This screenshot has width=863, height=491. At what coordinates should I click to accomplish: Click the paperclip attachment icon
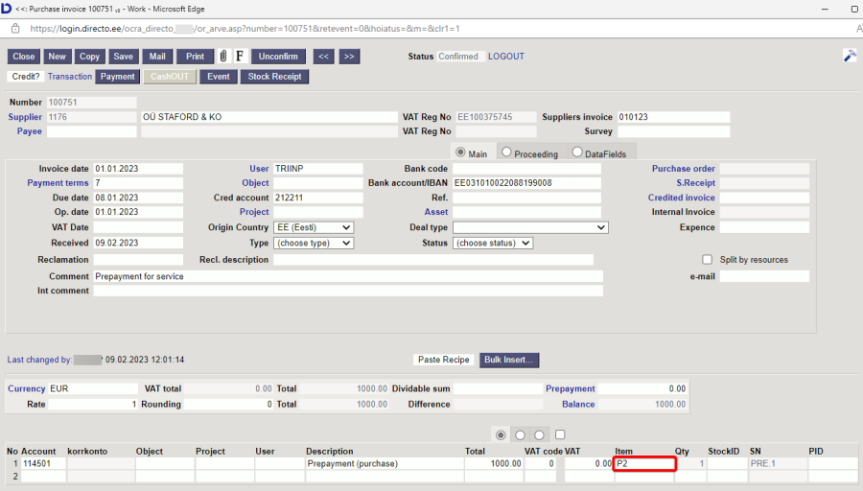(222, 57)
